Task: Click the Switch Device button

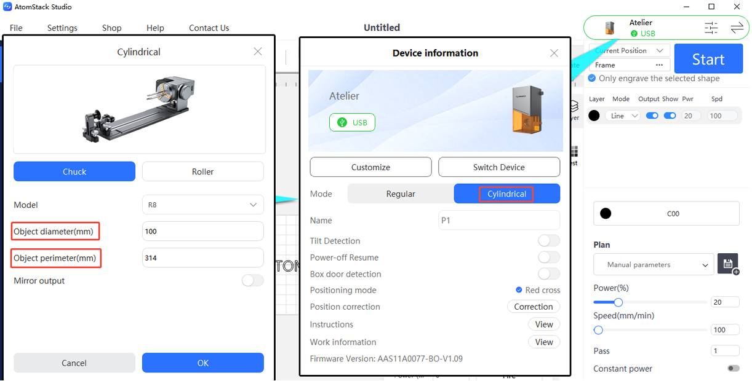Action: click(499, 167)
